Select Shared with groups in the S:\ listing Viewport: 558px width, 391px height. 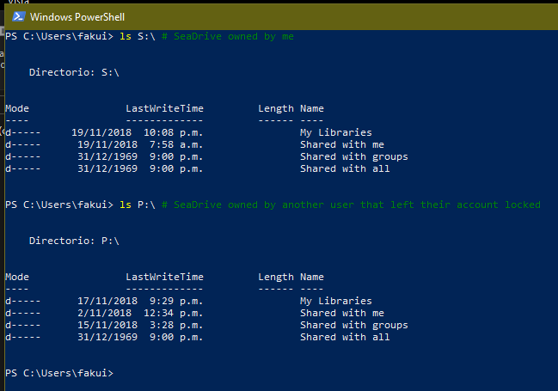353,157
